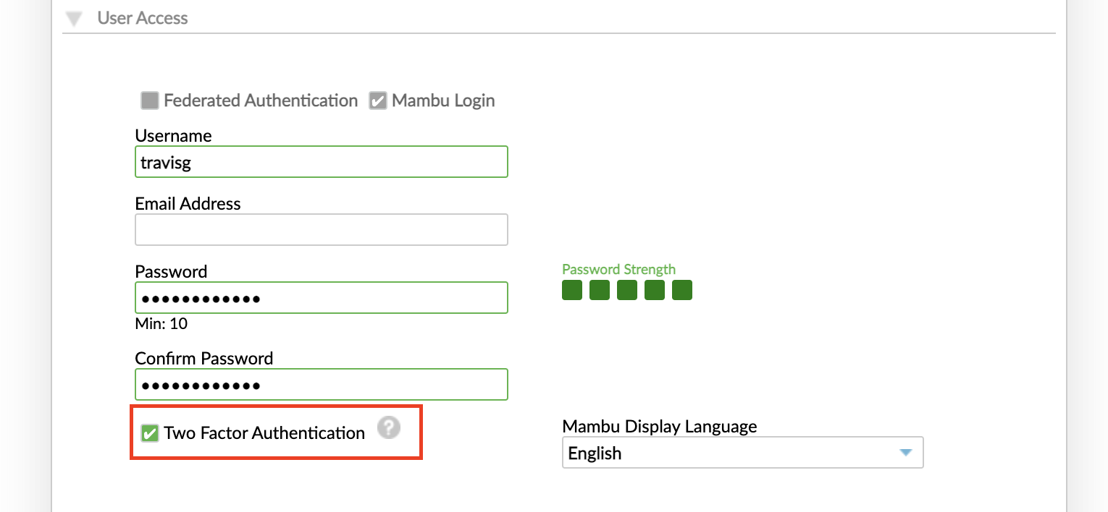Viewport: 1108px width, 512px height.
Task: Click the Username field containing travisg
Action: click(x=321, y=161)
